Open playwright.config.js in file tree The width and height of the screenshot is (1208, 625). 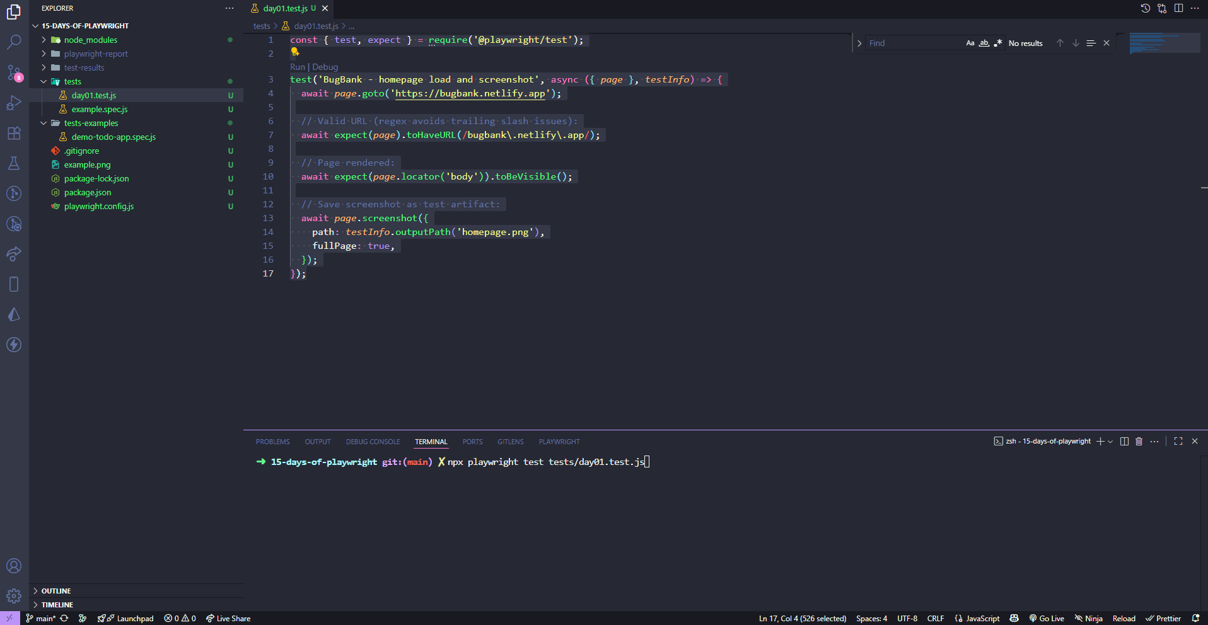[x=99, y=206]
